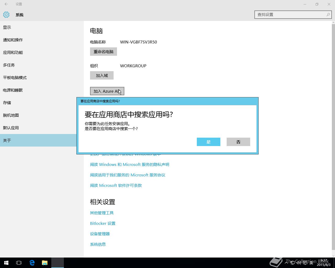The width and height of the screenshot is (335, 268).
Task: Select 显示 in the sidebar
Action: tap(42, 27)
